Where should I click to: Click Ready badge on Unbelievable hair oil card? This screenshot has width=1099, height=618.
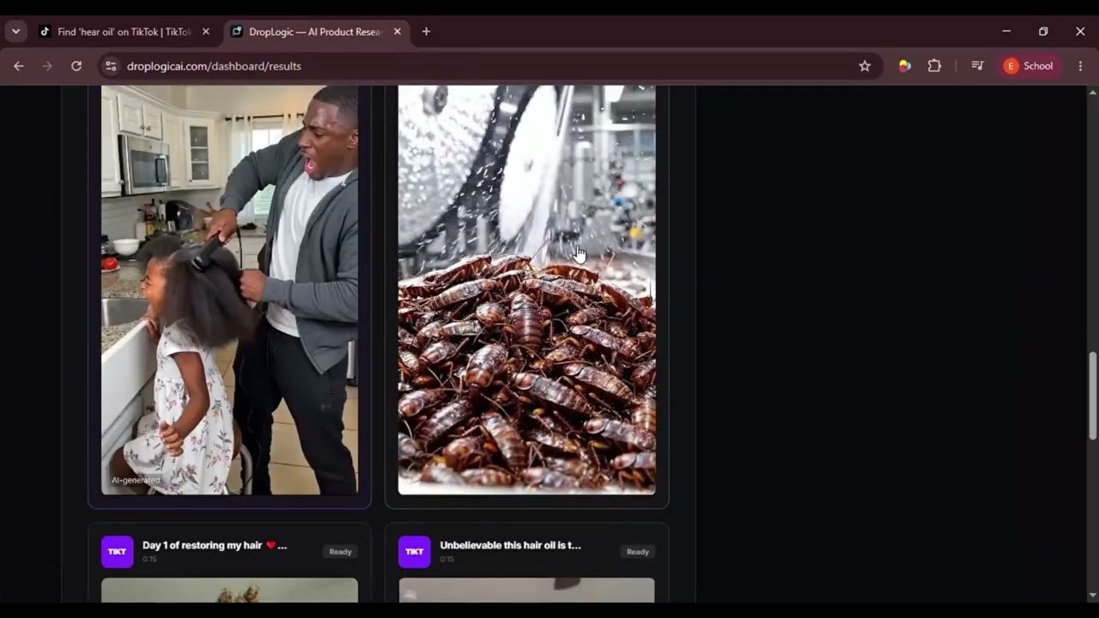pos(638,552)
